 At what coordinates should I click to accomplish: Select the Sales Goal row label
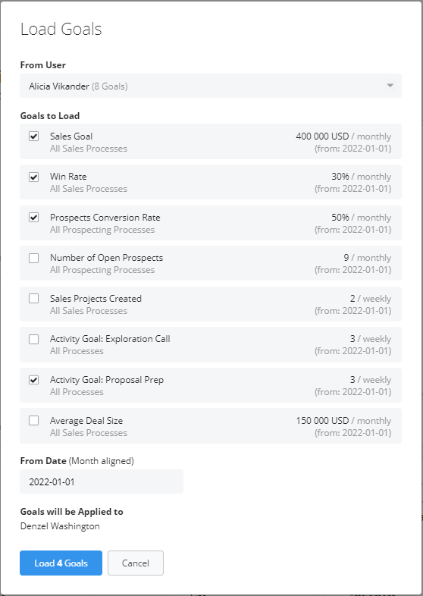click(x=71, y=136)
